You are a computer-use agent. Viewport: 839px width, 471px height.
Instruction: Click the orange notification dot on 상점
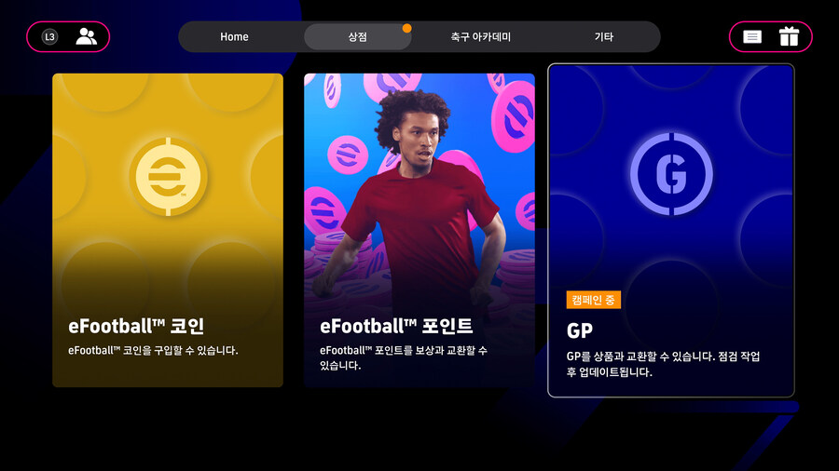coord(407,28)
